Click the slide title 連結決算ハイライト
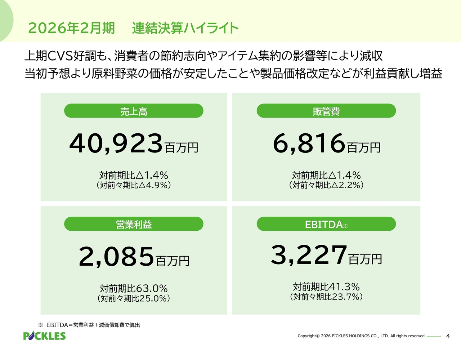461x346 pixels. coord(185,28)
